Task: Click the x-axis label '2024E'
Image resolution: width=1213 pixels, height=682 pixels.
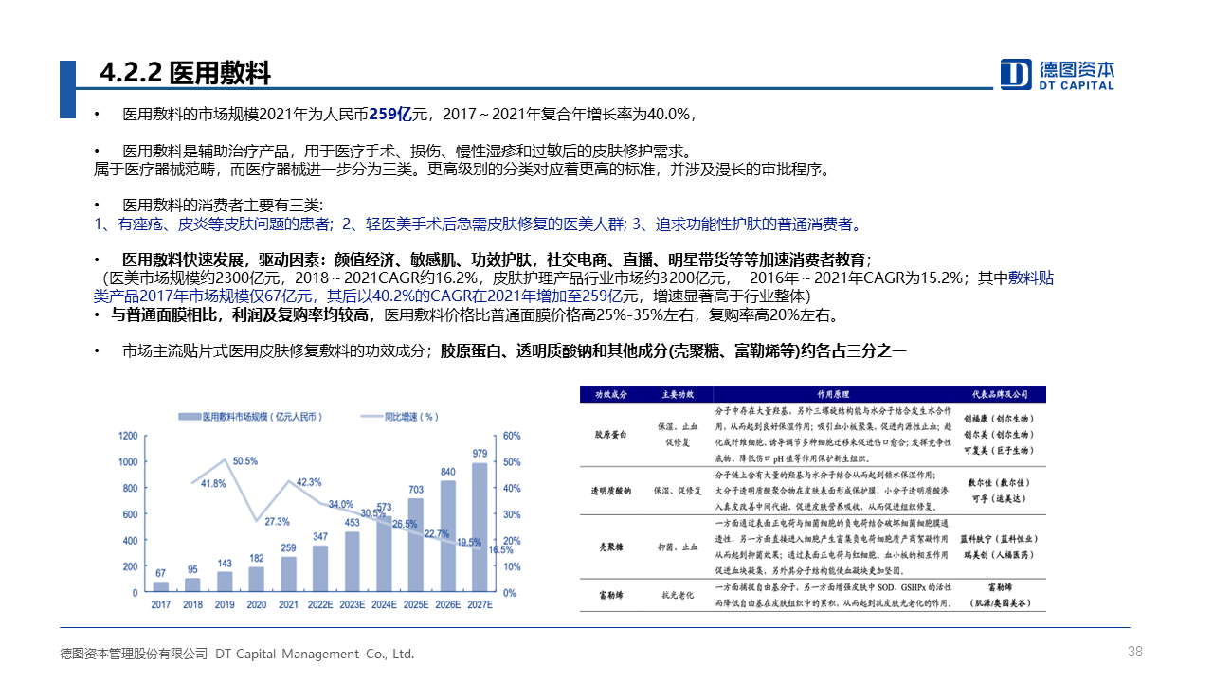Action: pyautogui.click(x=384, y=604)
